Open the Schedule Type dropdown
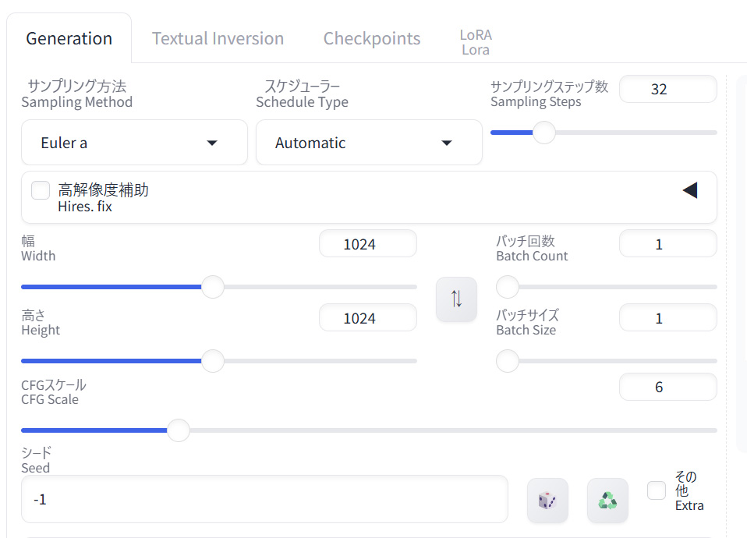Image resolution: width=747 pixels, height=538 pixels. click(369, 143)
